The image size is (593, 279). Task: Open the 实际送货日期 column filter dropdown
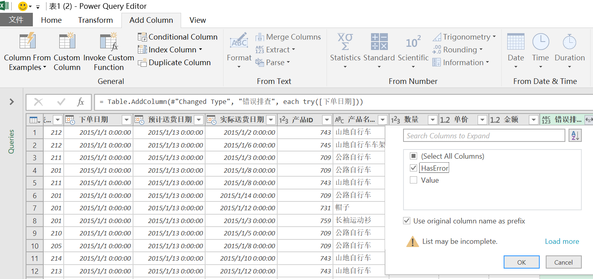point(271,120)
